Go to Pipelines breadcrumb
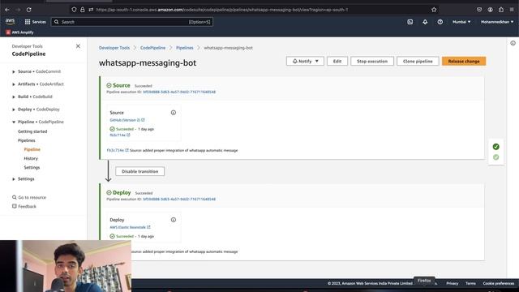The width and height of the screenshot is (519, 292). click(x=185, y=48)
